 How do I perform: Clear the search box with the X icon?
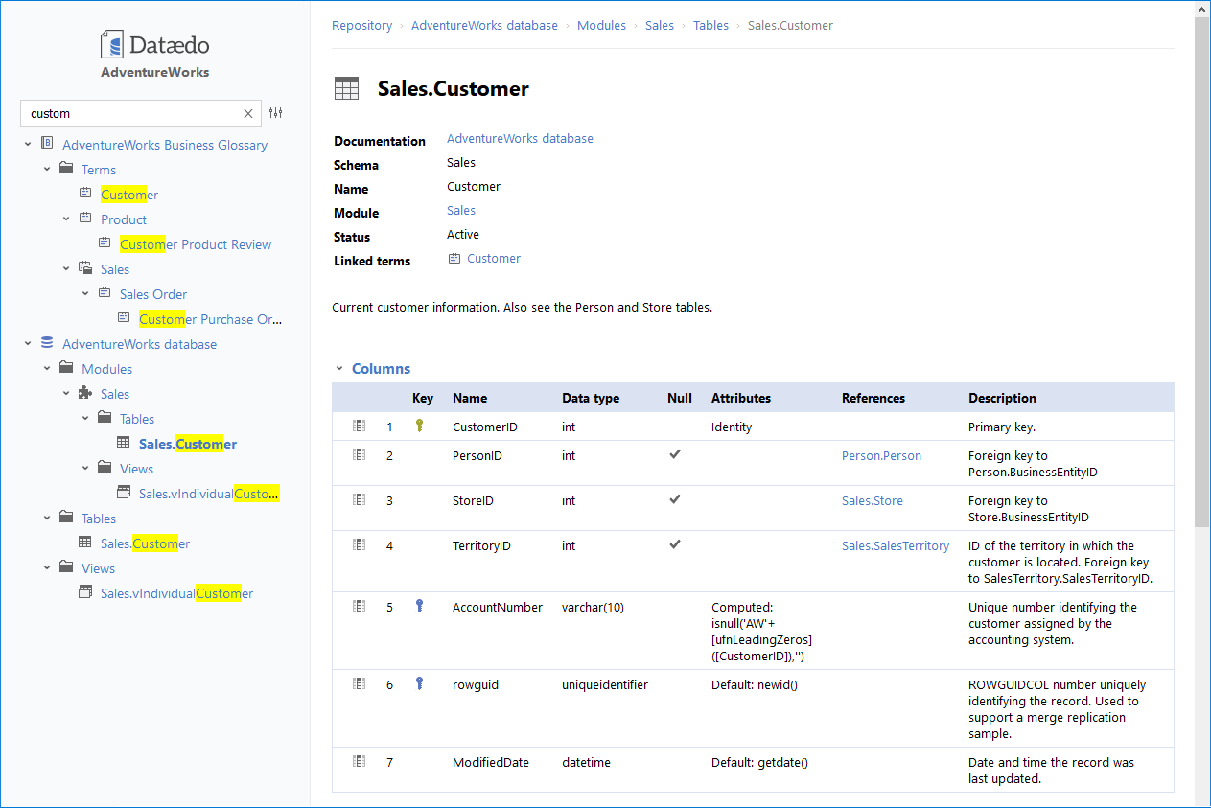coord(248,113)
